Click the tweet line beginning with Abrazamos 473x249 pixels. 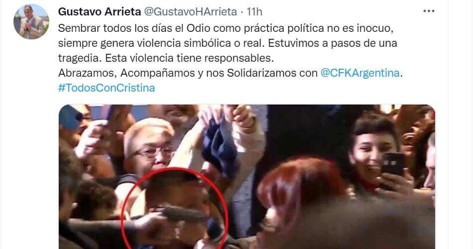(x=231, y=73)
